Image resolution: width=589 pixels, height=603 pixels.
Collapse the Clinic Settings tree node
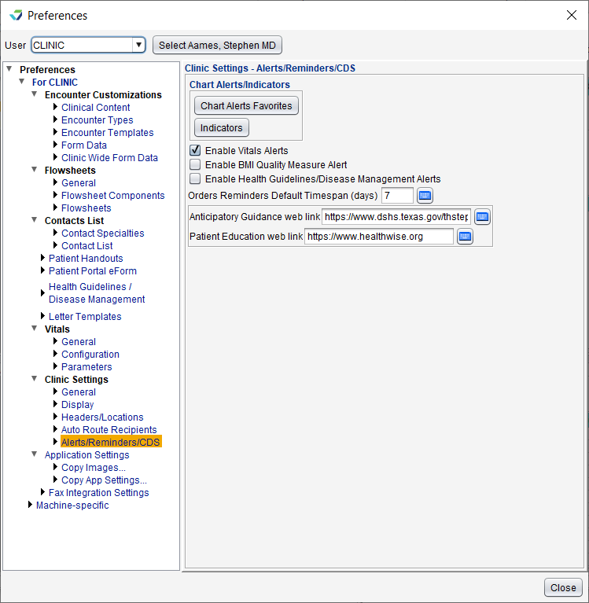(x=35, y=379)
